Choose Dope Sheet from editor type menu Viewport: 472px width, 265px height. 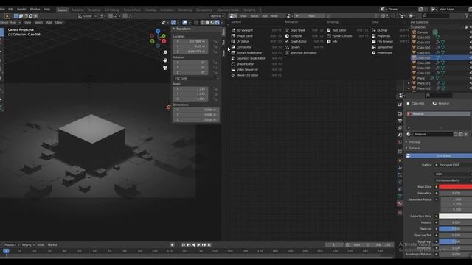tap(297, 30)
